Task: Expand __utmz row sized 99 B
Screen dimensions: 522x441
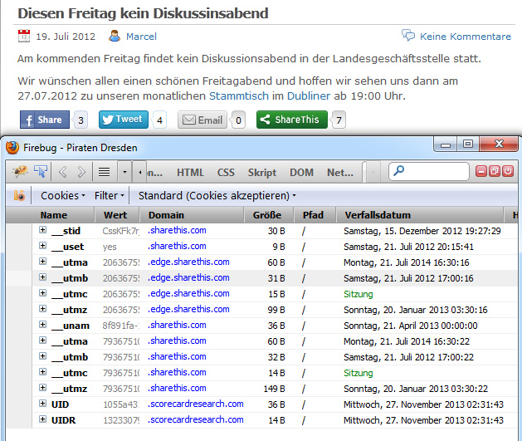Action: pyautogui.click(x=42, y=309)
